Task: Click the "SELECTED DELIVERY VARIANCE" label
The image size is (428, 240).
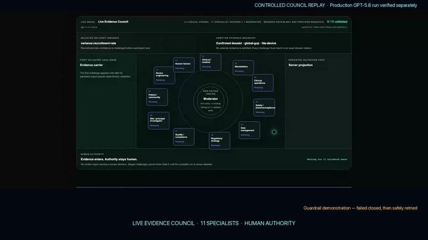Action: coord(100,38)
